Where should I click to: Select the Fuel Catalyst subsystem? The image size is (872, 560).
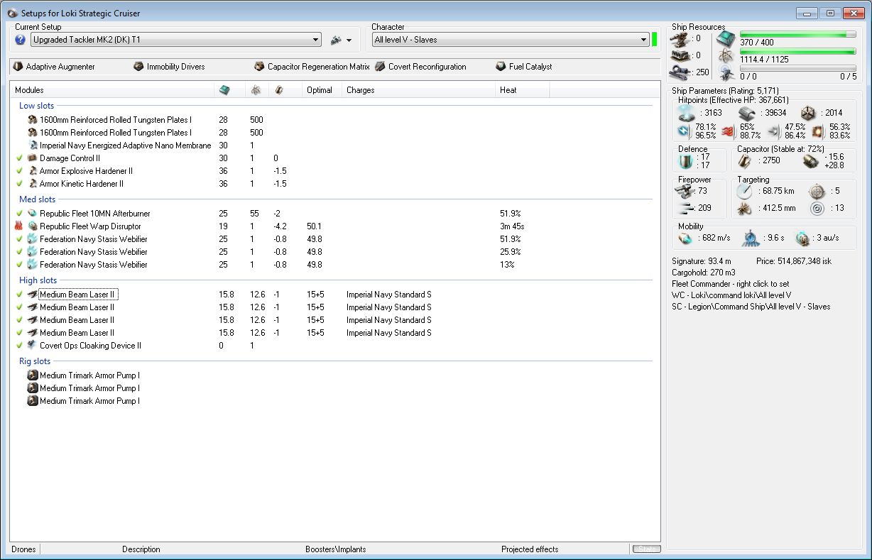[523, 67]
